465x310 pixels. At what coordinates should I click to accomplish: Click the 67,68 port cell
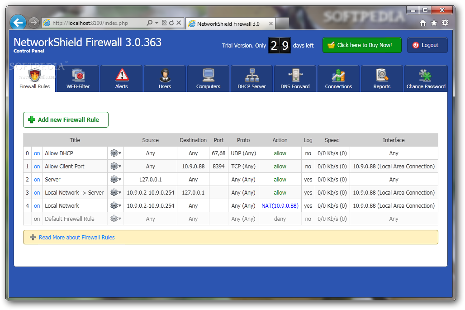tap(218, 153)
